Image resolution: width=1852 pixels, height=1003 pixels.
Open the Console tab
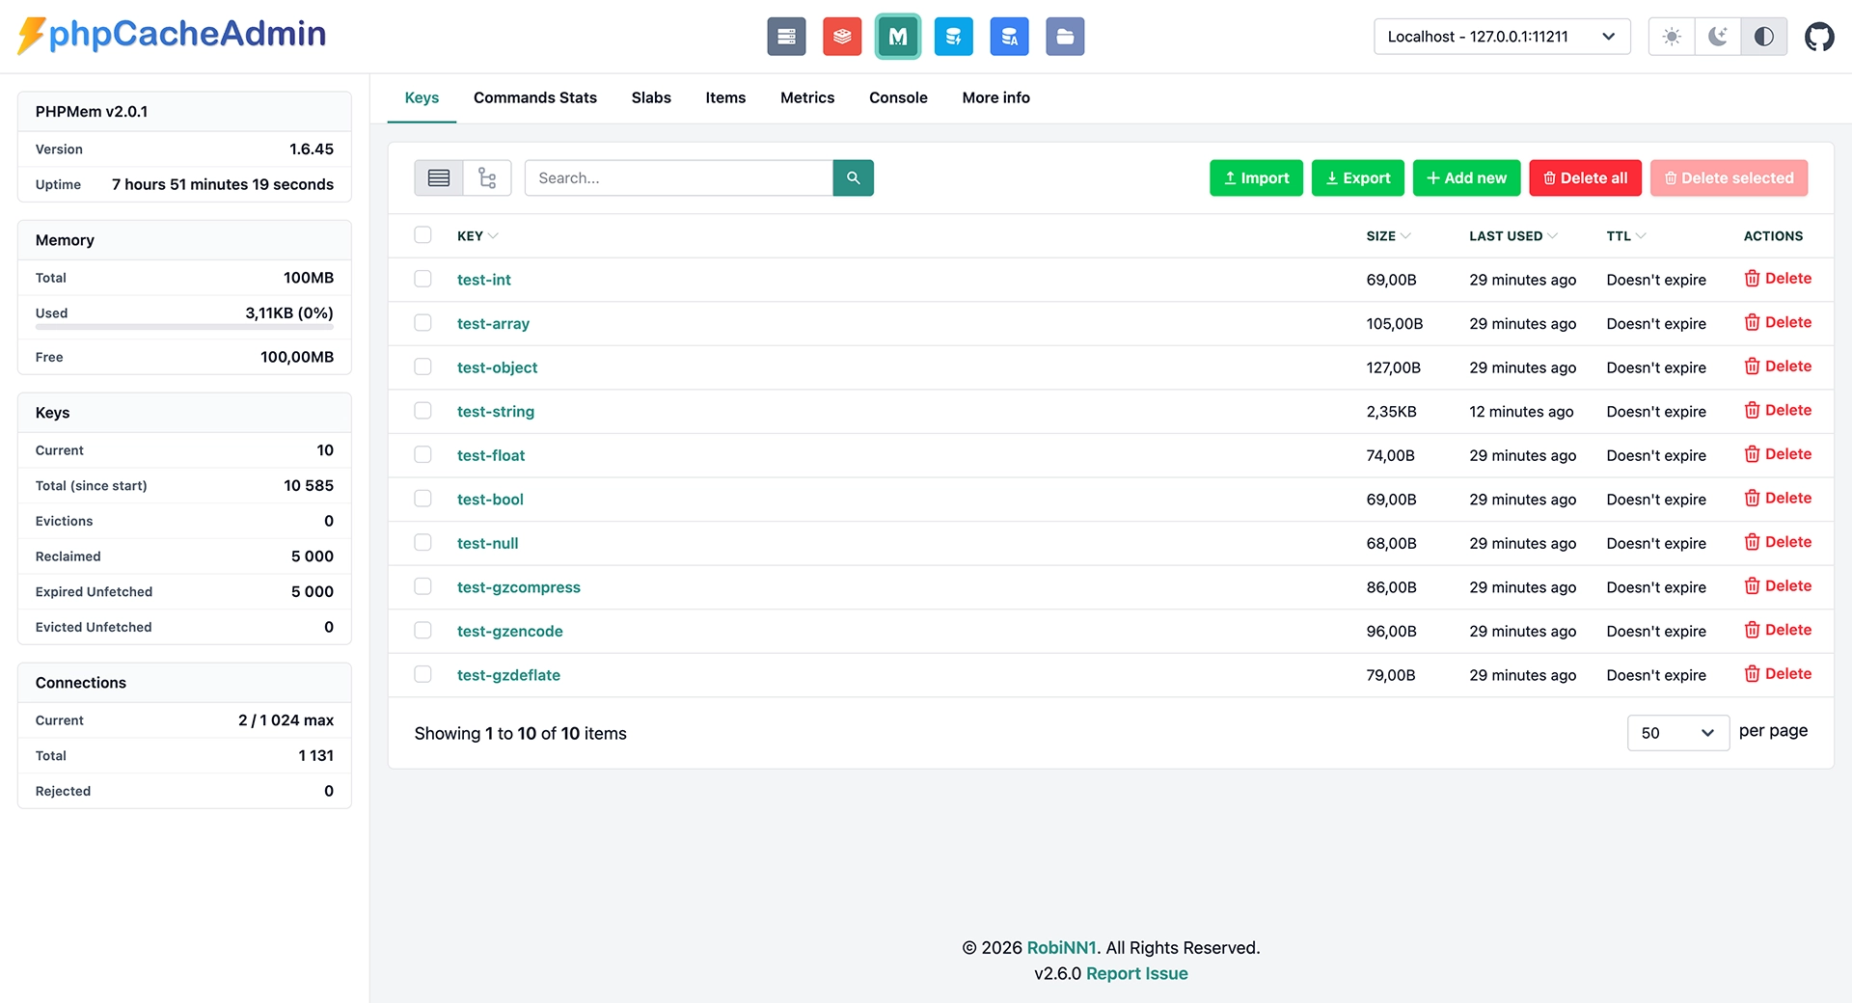click(x=898, y=97)
